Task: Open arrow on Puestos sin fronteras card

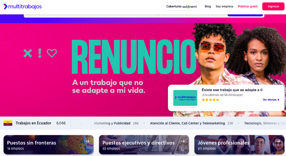Action: click(x=88, y=141)
